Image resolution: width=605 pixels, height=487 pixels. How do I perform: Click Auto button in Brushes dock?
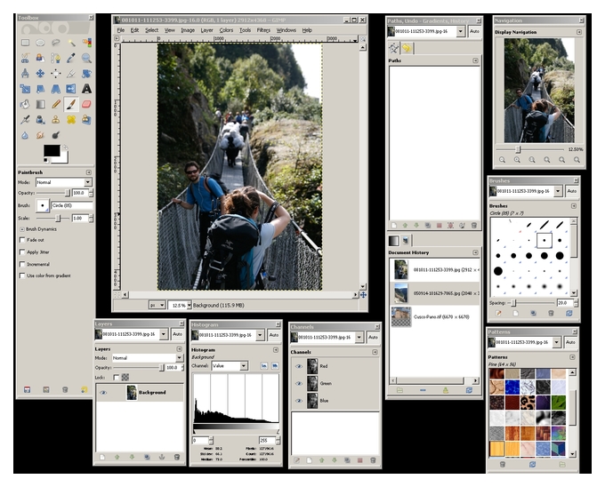tap(572, 191)
